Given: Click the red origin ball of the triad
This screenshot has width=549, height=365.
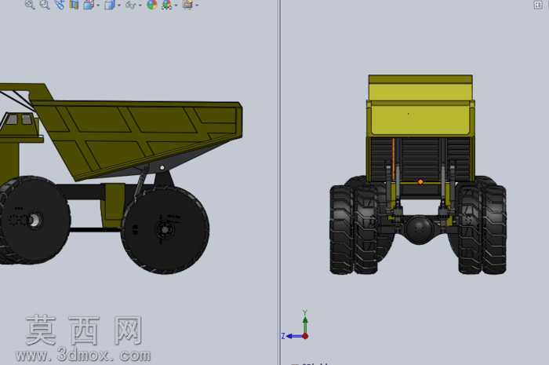Looking at the screenshot, I should (x=305, y=336).
